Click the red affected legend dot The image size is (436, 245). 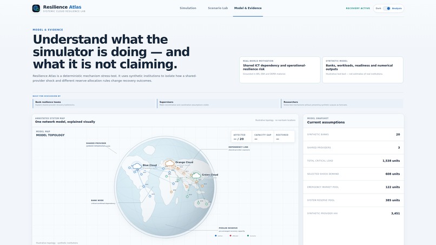(x=230, y=236)
